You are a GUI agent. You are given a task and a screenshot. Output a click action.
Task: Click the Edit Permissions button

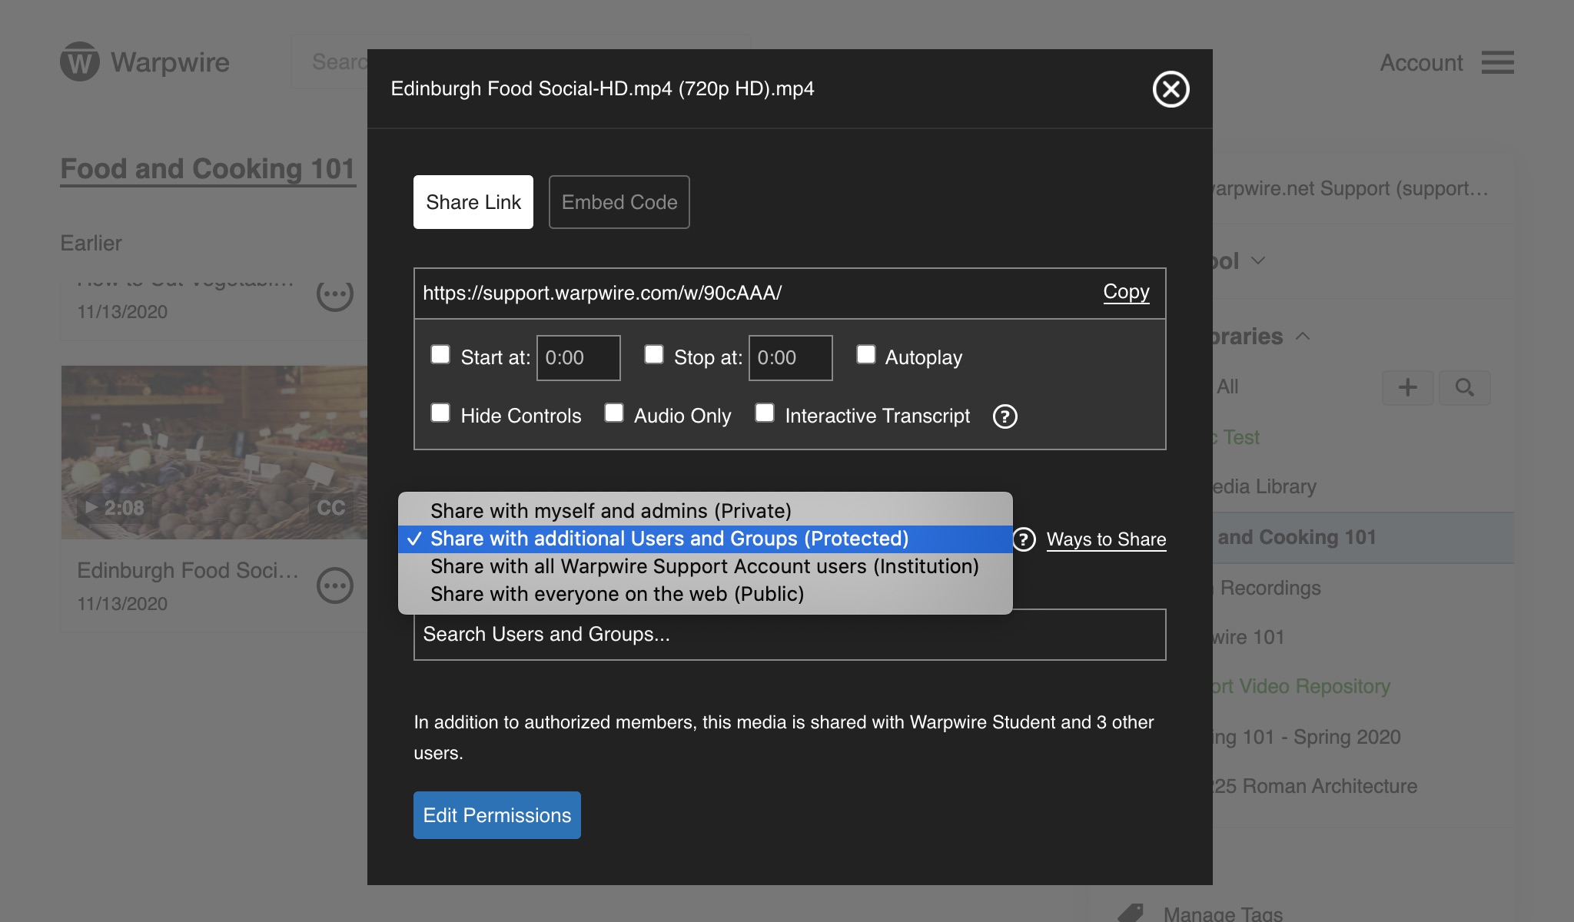[496, 814]
